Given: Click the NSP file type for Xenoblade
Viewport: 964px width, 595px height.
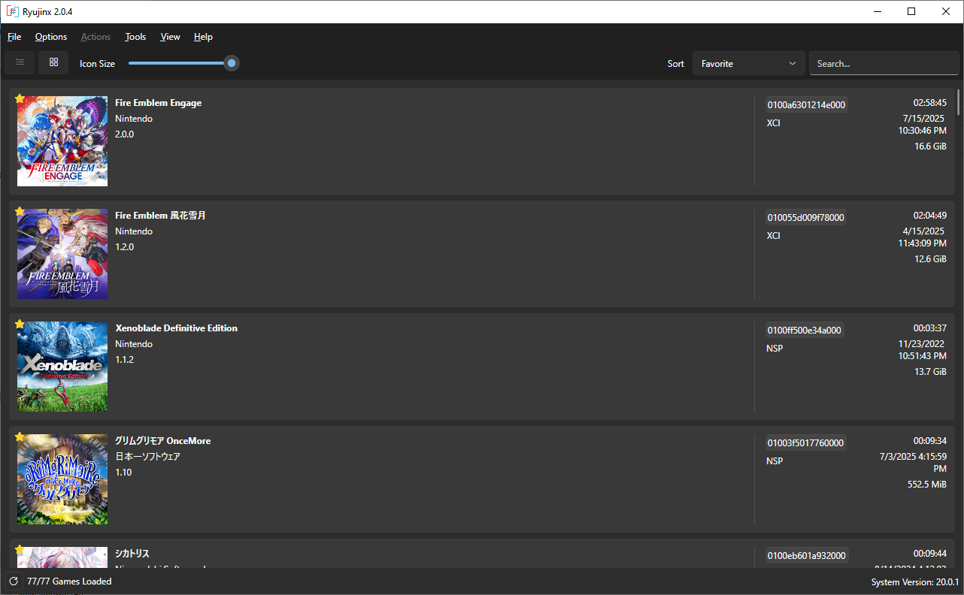Looking at the screenshot, I should click(x=775, y=348).
